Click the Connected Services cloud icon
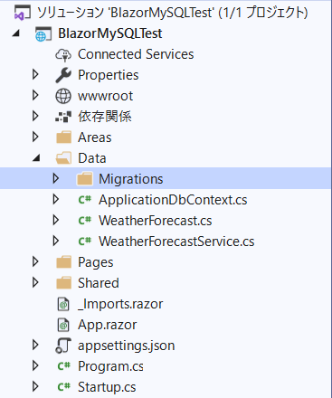Viewport: 332px width, 398px height. click(x=63, y=55)
